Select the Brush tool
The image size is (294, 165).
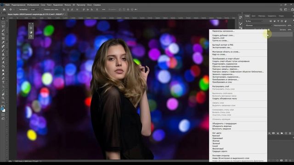3,50
